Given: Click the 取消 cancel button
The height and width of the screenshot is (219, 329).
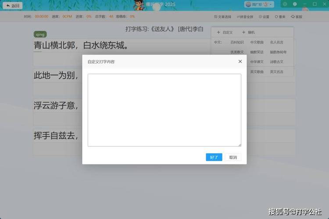Looking at the screenshot, I should coord(233,157).
